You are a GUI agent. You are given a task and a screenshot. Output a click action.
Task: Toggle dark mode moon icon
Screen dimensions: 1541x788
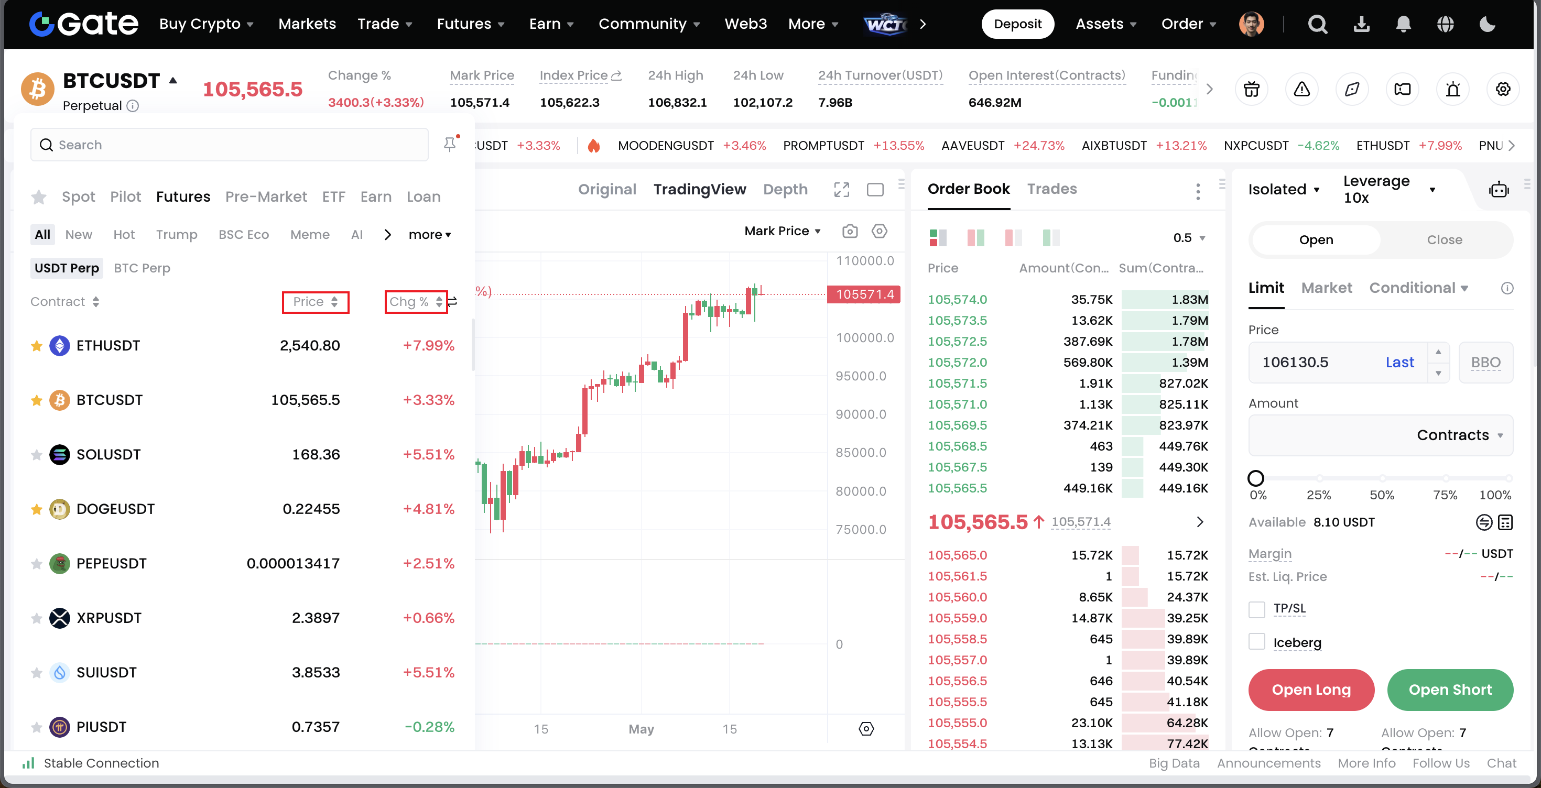(x=1487, y=24)
